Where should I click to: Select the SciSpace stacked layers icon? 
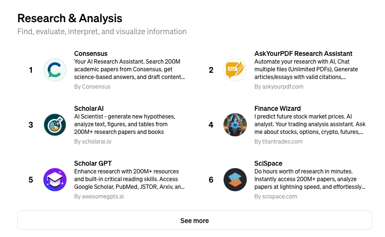tap(235, 180)
